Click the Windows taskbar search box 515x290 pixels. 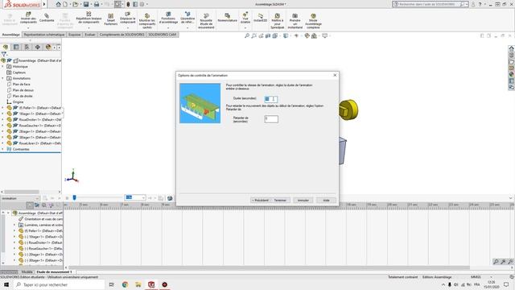pyautogui.click(x=60, y=284)
